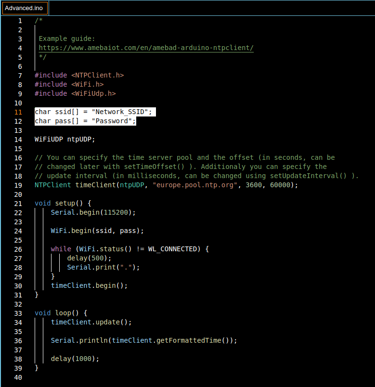Click line number 40 in the gutter

coord(18,377)
